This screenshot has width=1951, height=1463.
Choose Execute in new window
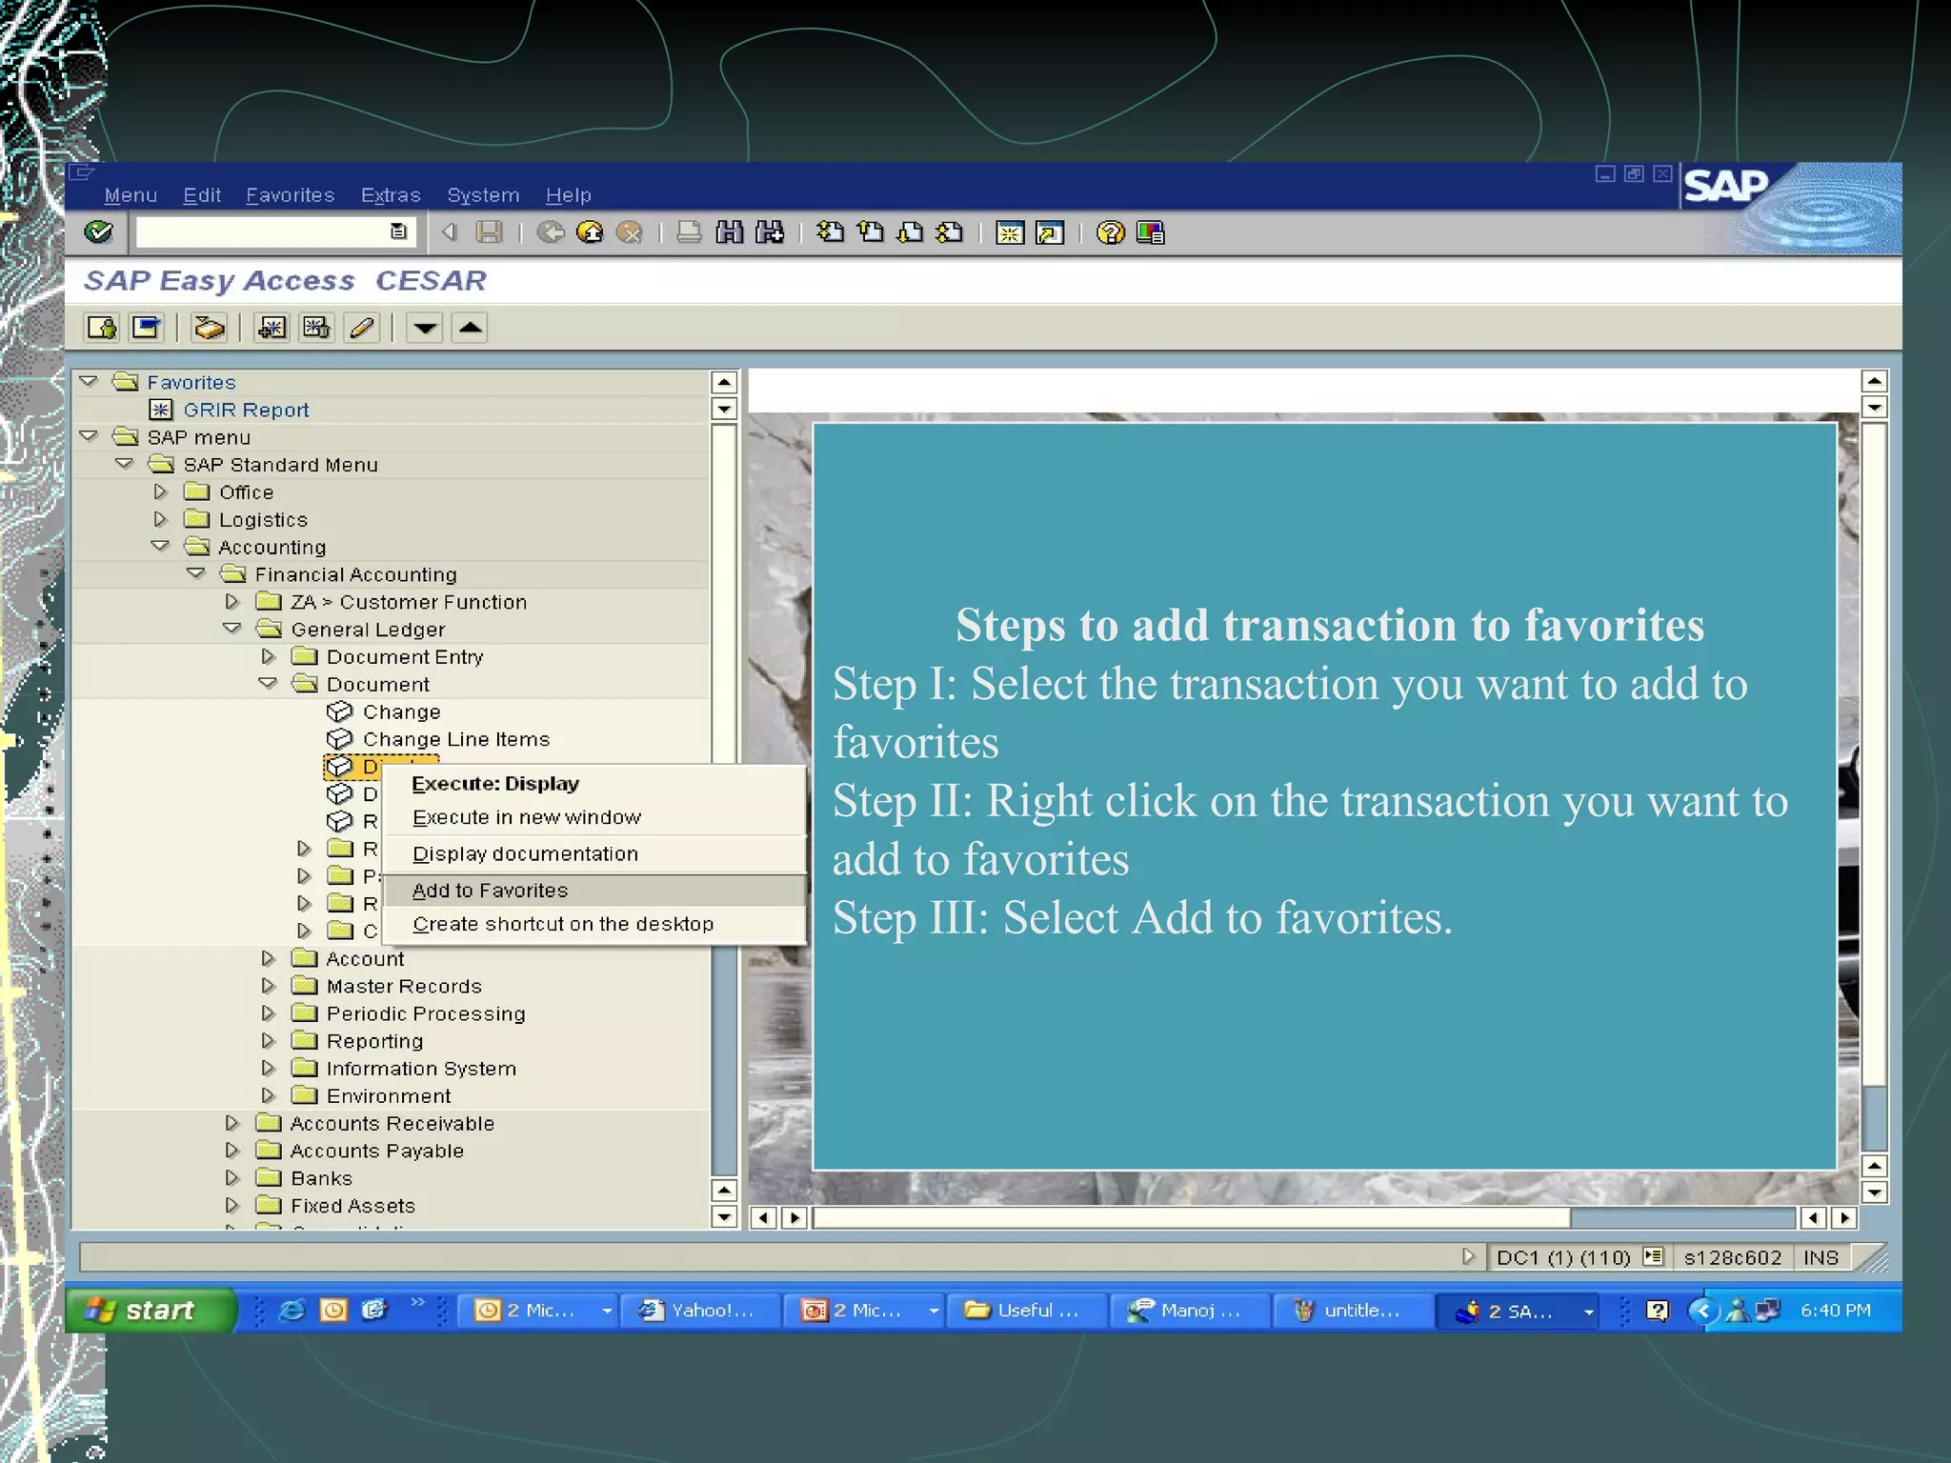pos(526,818)
